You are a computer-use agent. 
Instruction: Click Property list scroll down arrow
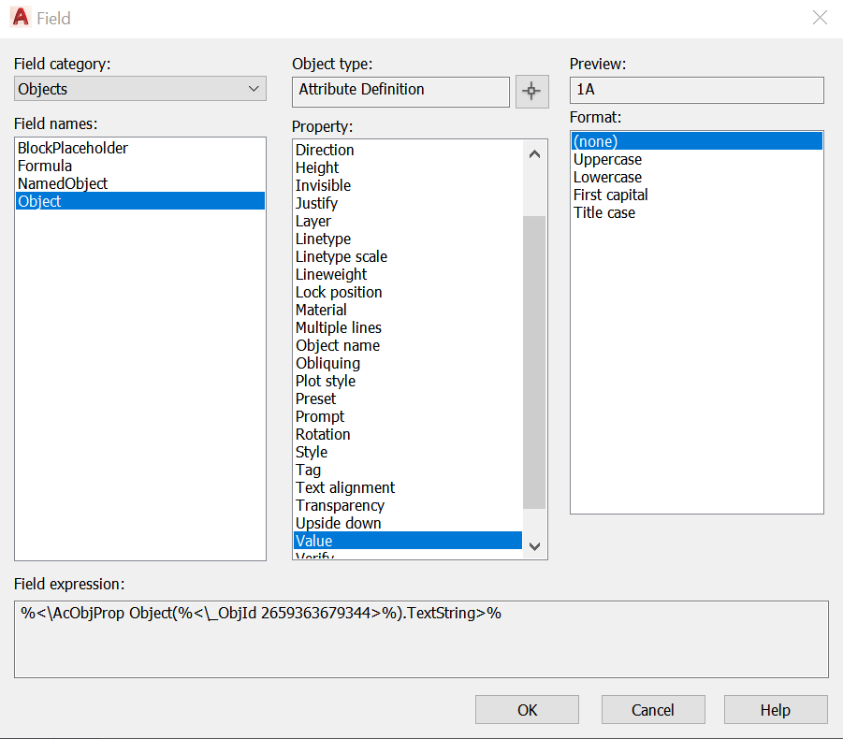(534, 546)
